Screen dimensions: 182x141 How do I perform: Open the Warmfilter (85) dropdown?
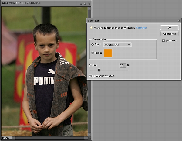click(x=117, y=45)
